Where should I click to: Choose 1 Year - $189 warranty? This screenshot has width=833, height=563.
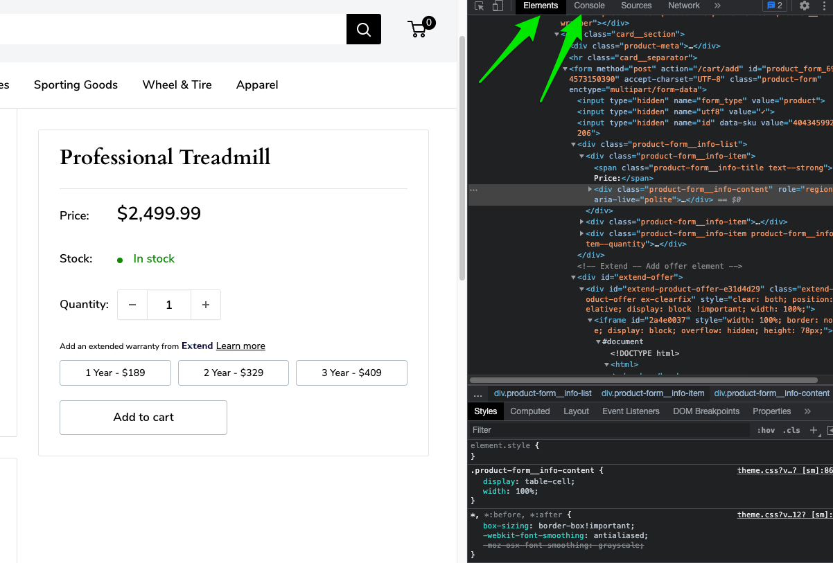coord(115,373)
